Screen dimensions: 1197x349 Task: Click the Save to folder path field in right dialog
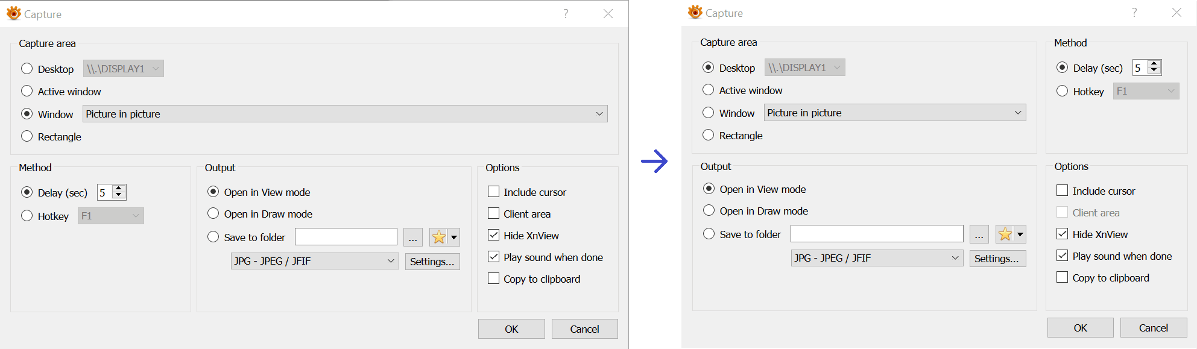coord(876,234)
